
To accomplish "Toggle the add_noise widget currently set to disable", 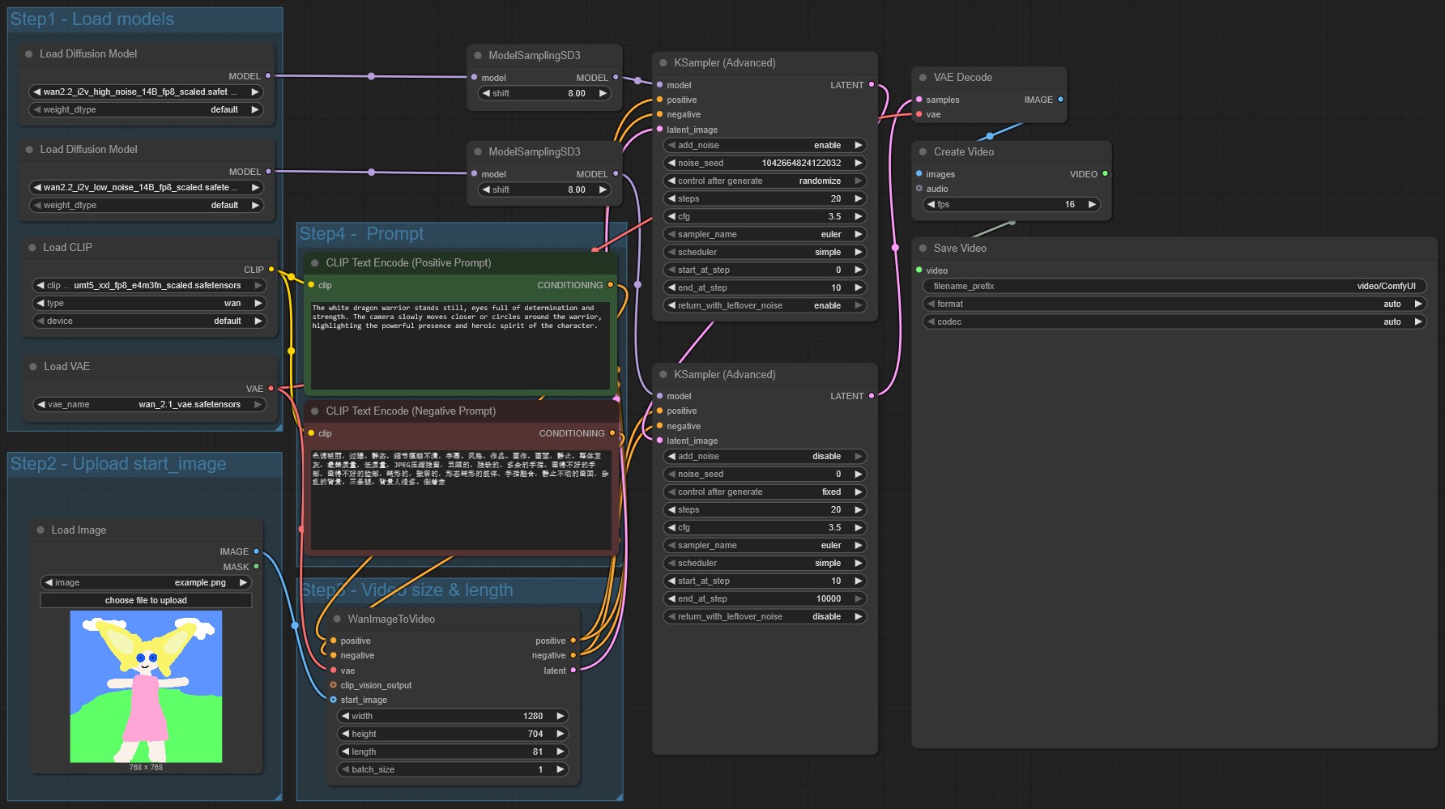I will (764, 457).
